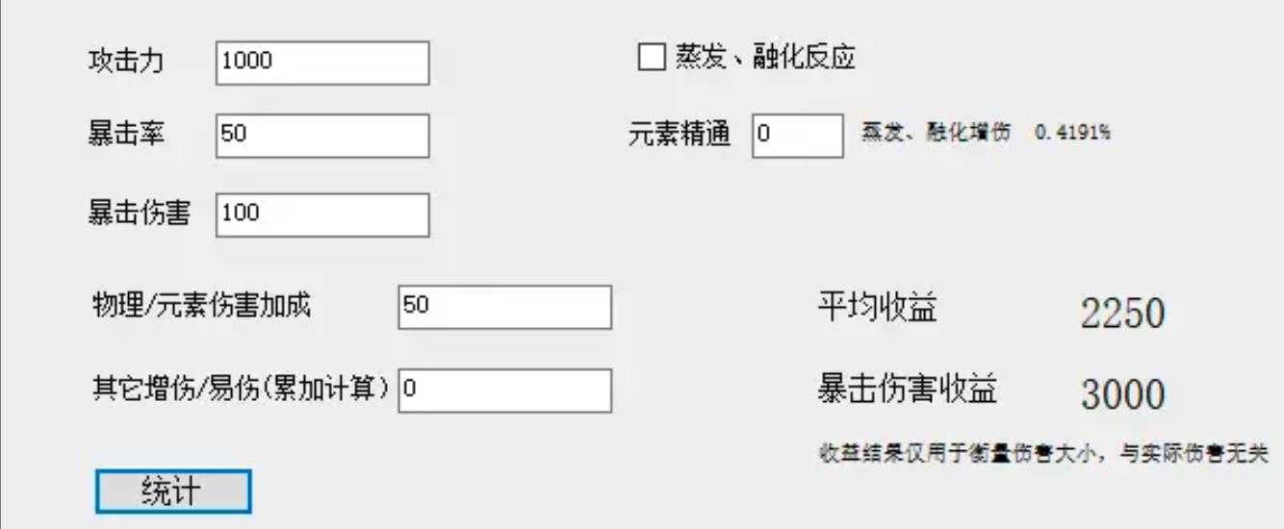Screen dimensions: 1284x529
Task: Click the 0.4191% bonus value
Action: pos(1072,134)
